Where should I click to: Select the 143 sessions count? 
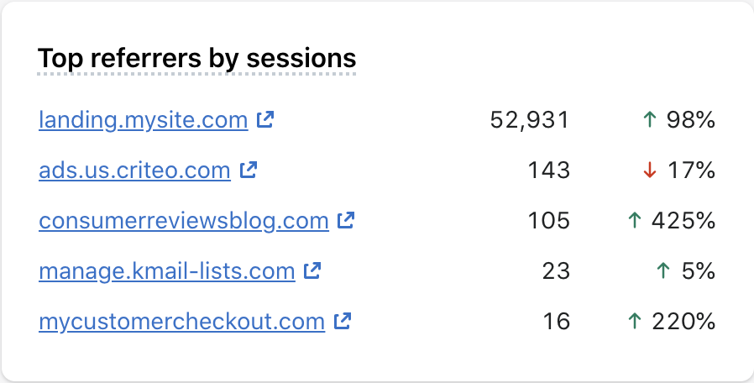point(548,171)
